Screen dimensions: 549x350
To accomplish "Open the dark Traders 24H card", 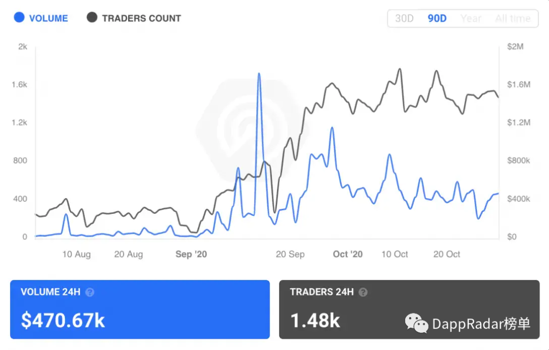I will click(409, 309).
